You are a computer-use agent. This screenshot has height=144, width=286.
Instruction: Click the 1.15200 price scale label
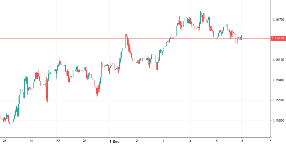point(277,120)
